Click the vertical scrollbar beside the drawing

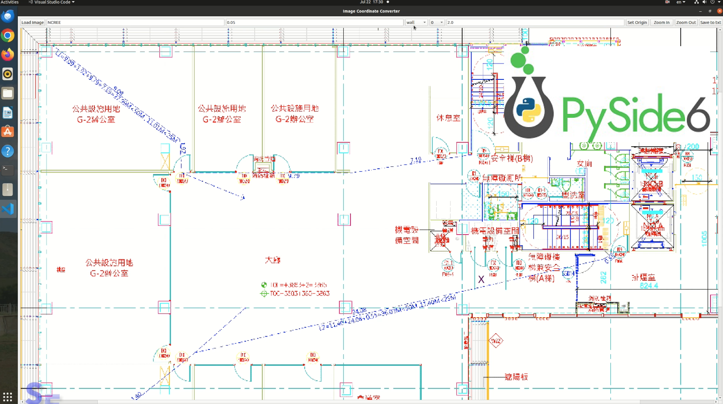click(720, 214)
